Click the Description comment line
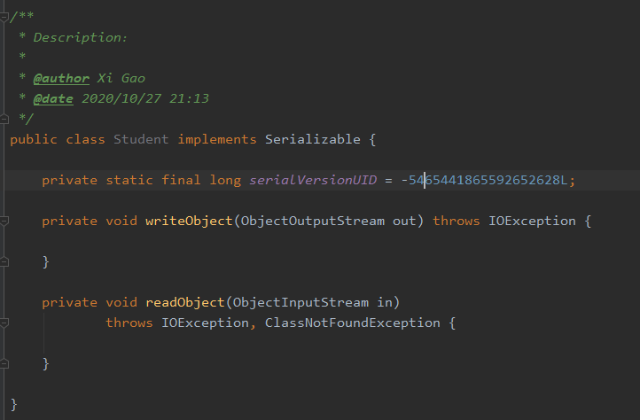The image size is (640, 420). [74, 37]
